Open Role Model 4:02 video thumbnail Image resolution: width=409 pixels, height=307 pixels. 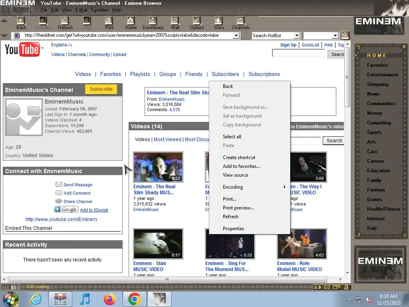(x=302, y=244)
